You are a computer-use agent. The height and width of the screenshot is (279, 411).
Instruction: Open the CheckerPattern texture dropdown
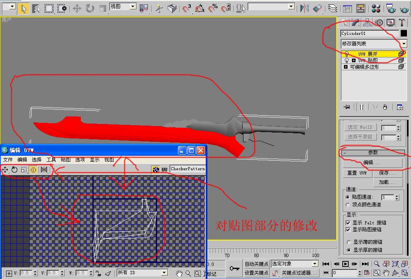[x=188, y=169]
